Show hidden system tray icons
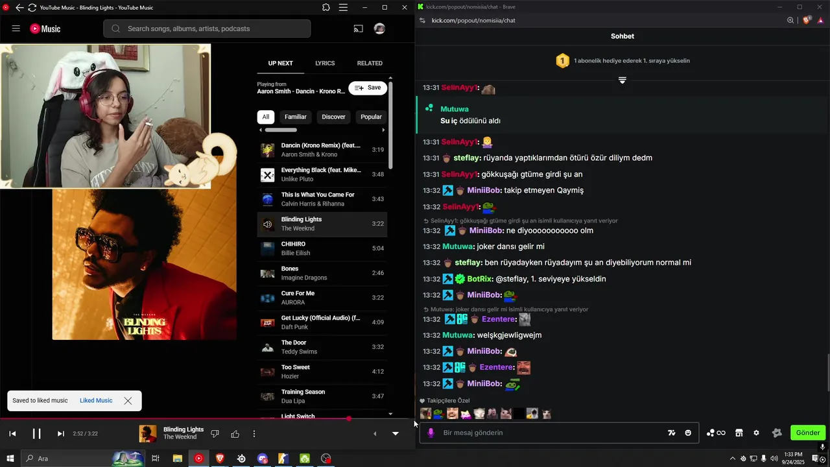 [733, 459]
